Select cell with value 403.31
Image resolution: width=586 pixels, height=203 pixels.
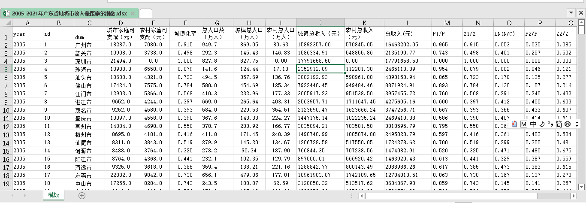[x=281, y=102]
